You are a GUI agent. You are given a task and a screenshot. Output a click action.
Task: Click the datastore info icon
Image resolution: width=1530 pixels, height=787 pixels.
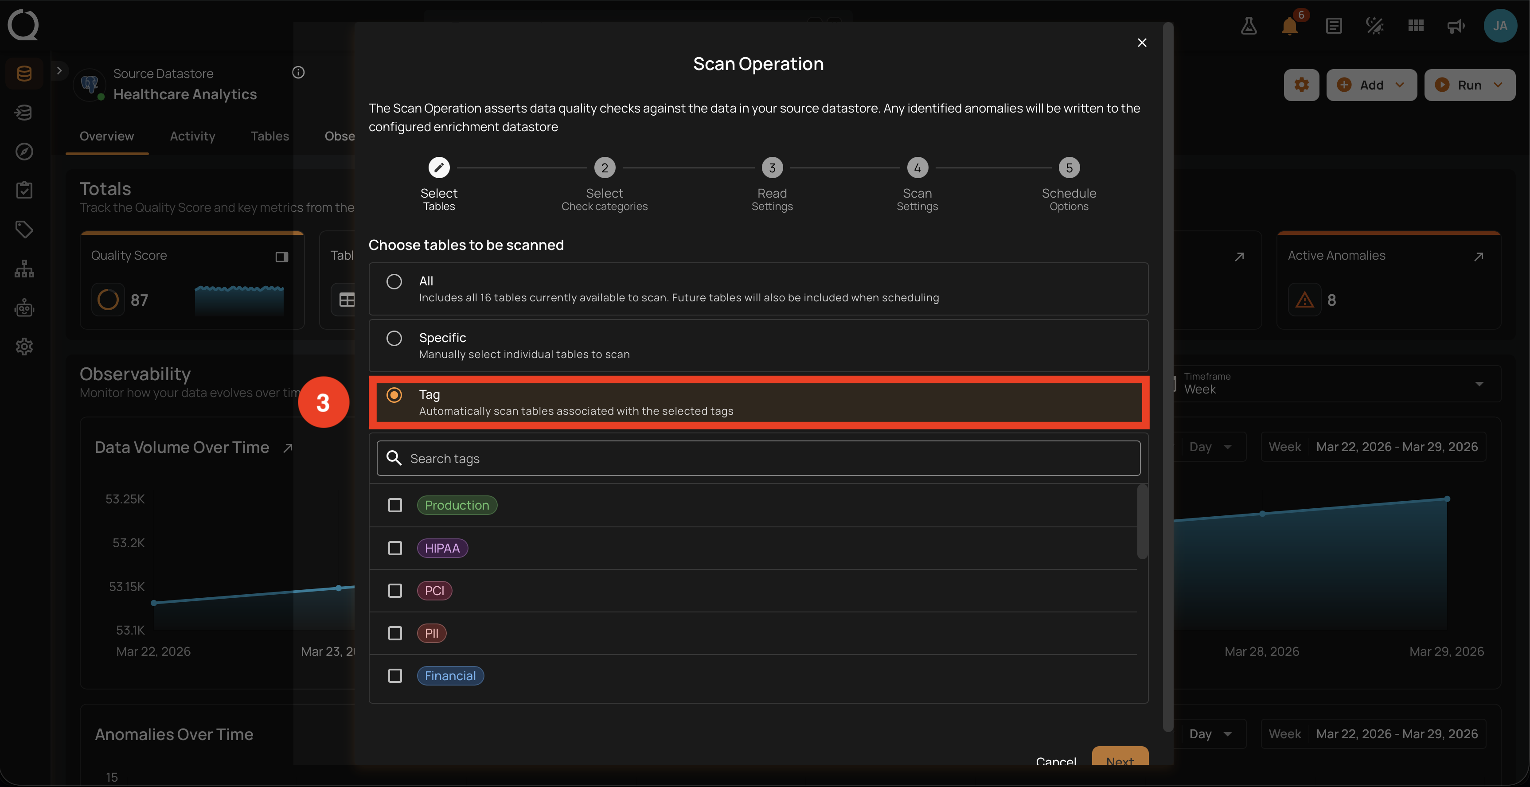(298, 73)
